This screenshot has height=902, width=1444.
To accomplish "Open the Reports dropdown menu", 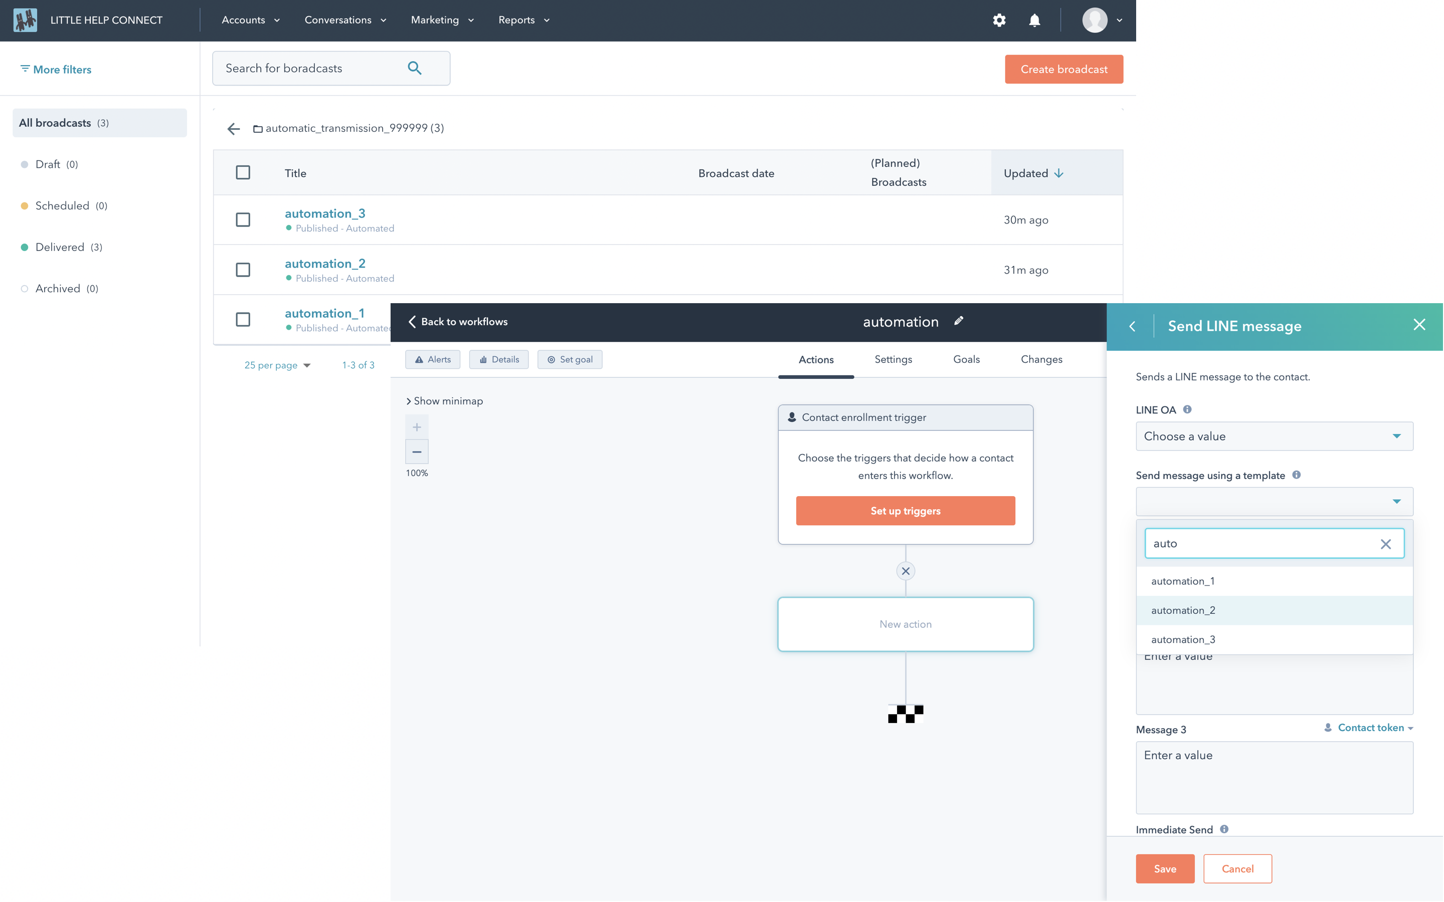I will point(524,20).
